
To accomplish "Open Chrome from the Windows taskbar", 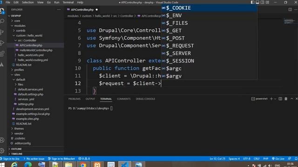I will coord(83,165).
